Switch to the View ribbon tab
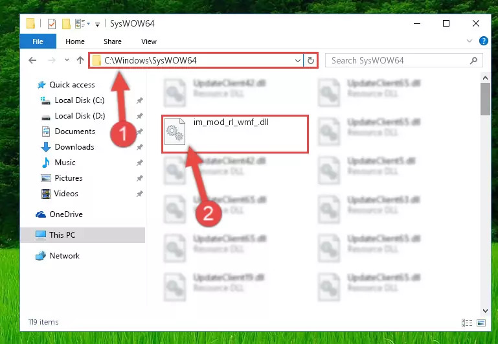The image size is (498, 344). coord(149,41)
